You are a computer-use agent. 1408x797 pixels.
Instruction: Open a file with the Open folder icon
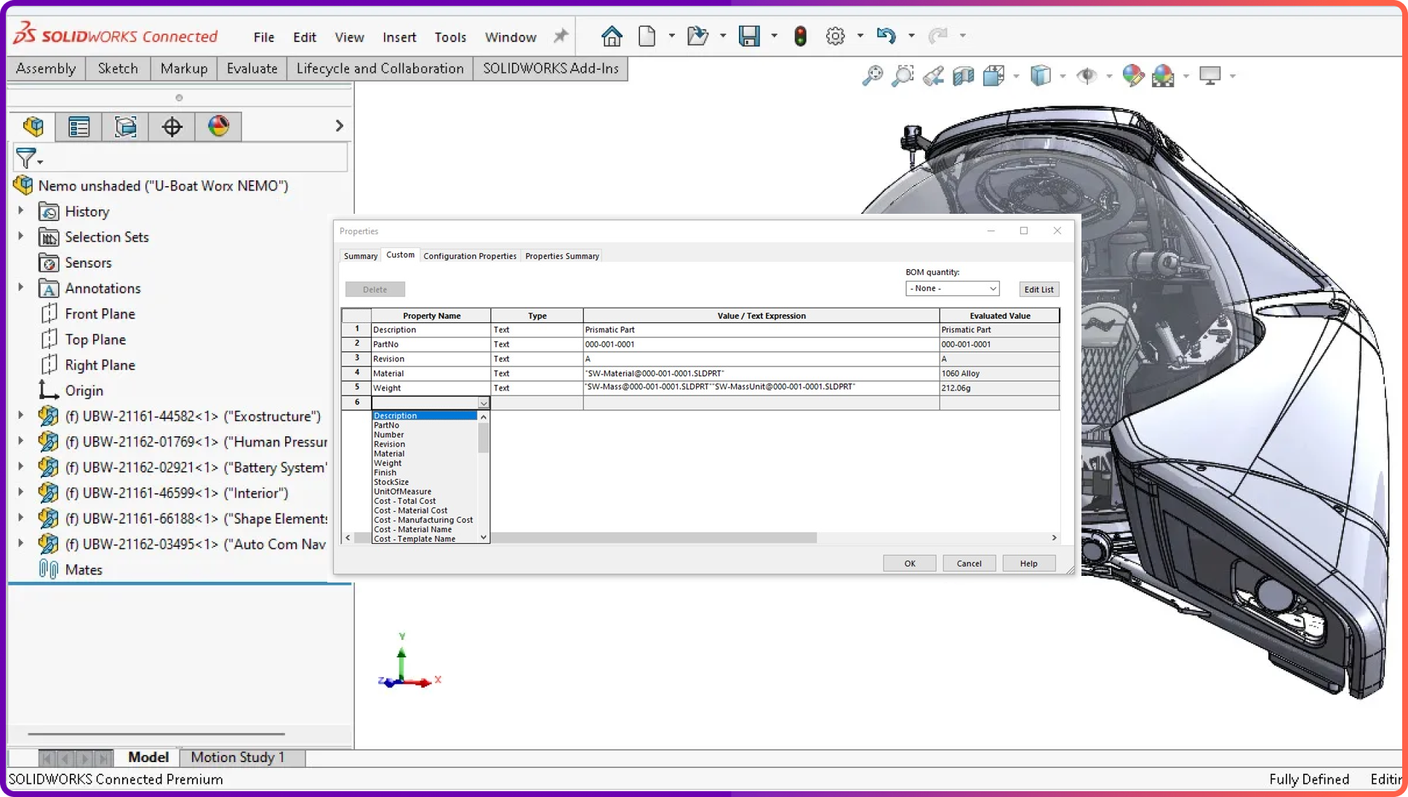coord(697,36)
